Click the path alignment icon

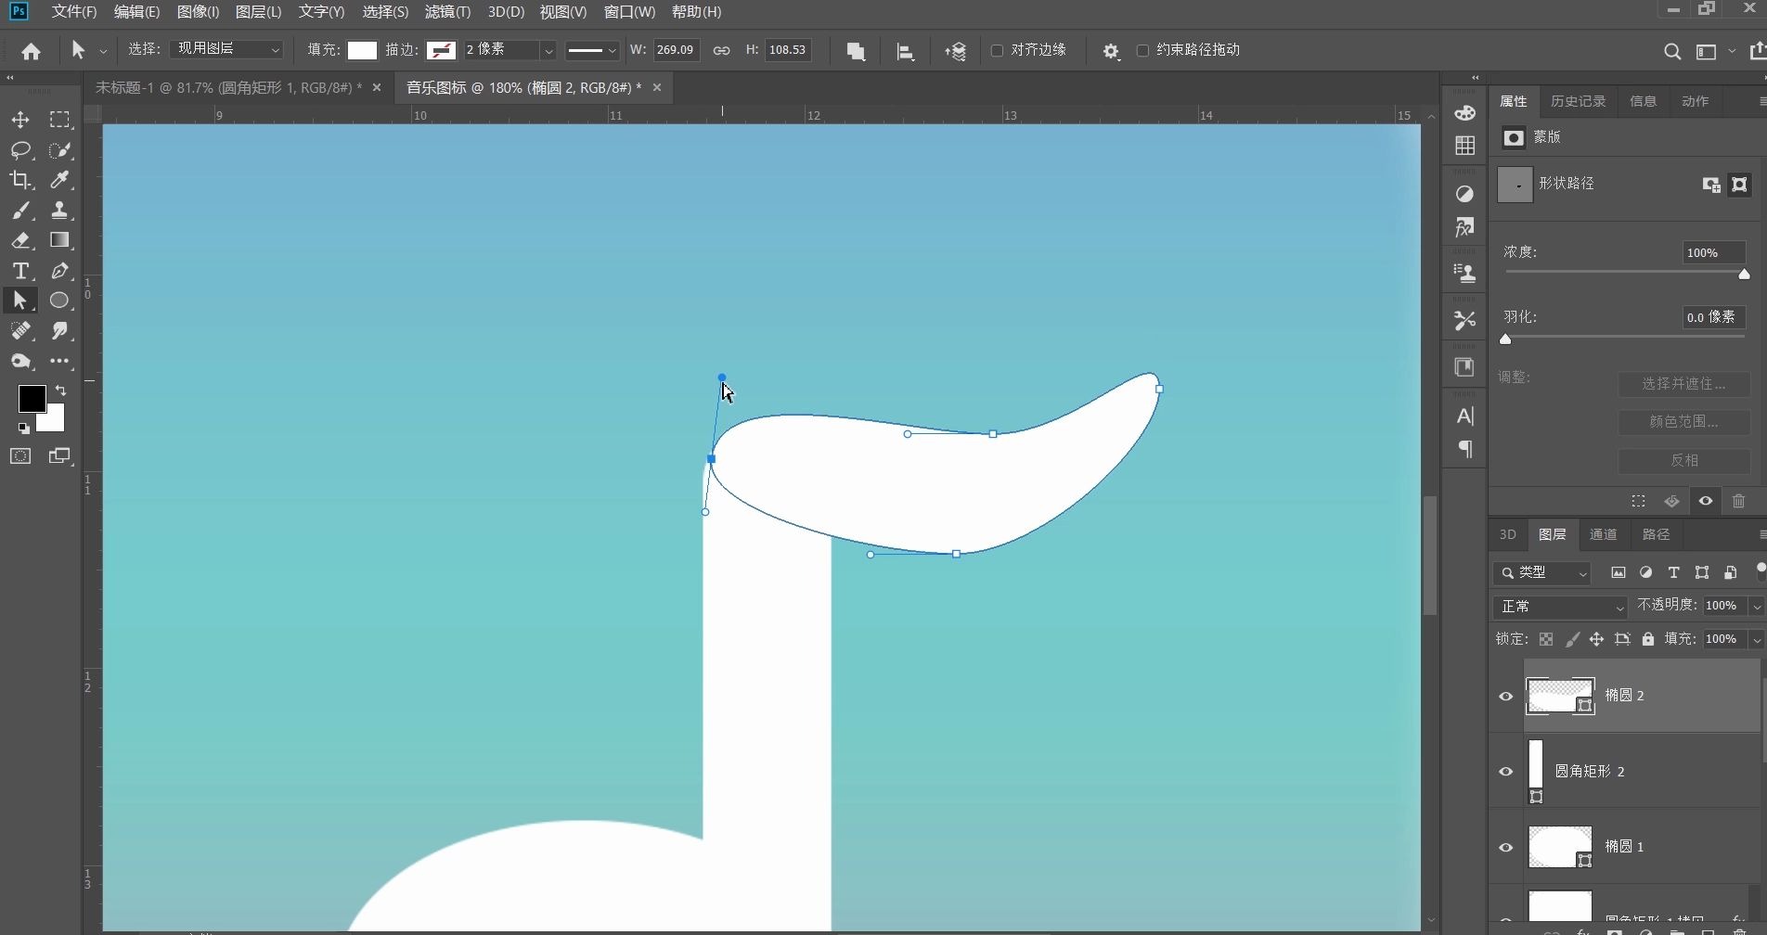coord(905,51)
